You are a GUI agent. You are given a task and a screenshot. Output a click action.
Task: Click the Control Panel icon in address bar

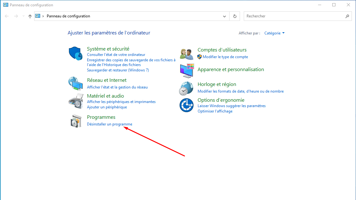point(38,16)
